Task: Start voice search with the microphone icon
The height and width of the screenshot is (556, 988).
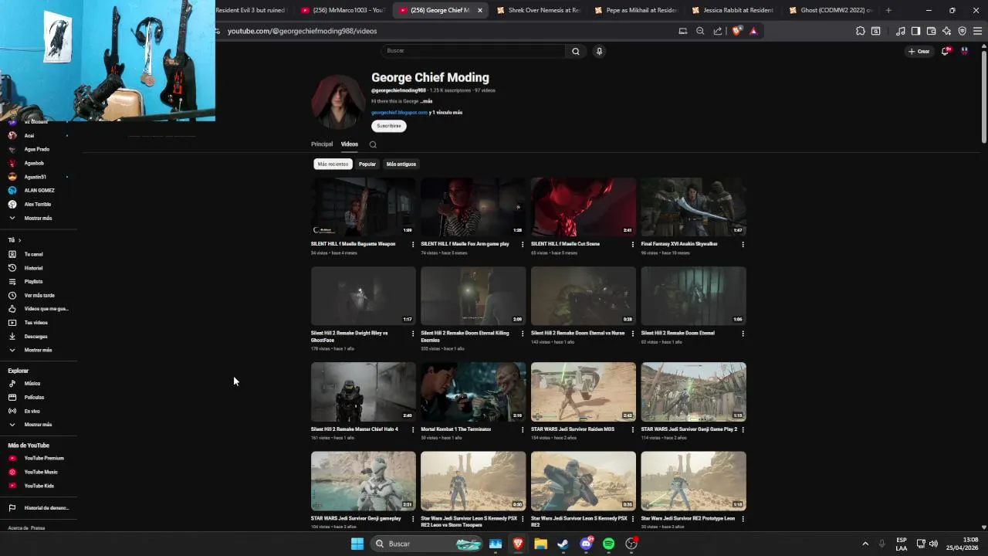Action: [x=599, y=51]
